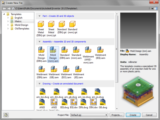
Task: Select Weldment (ISO).iam template
Action: click(x=66, y=72)
